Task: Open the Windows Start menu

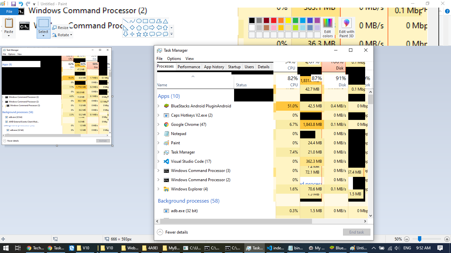Action: click(6, 248)
